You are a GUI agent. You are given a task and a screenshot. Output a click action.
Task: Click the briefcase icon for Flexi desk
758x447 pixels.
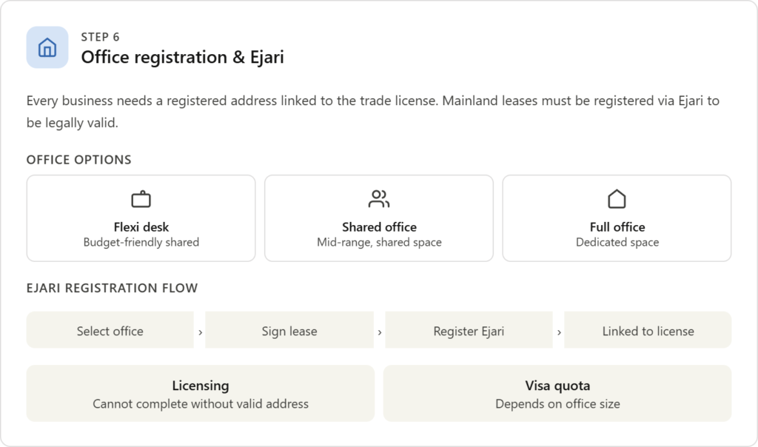point(141,199)
